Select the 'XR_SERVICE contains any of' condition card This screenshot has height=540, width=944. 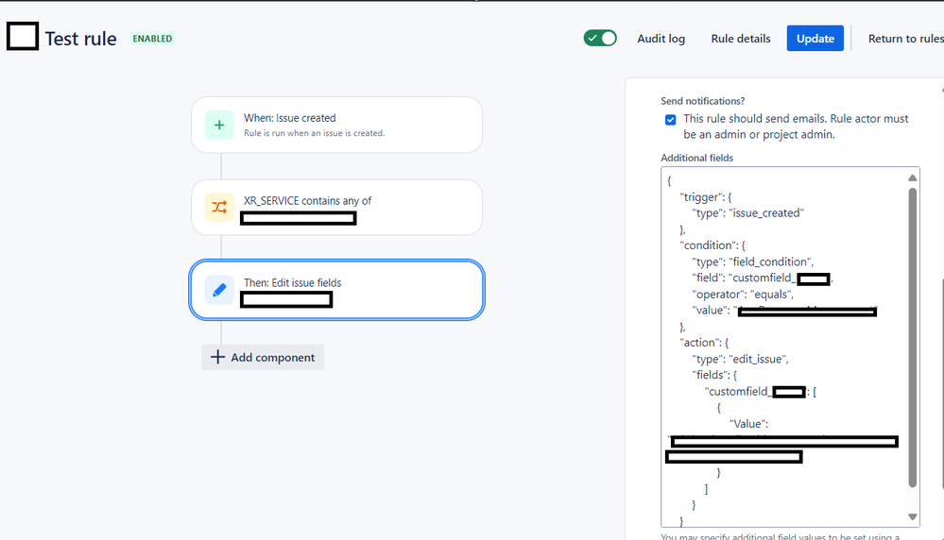[336, 208]
